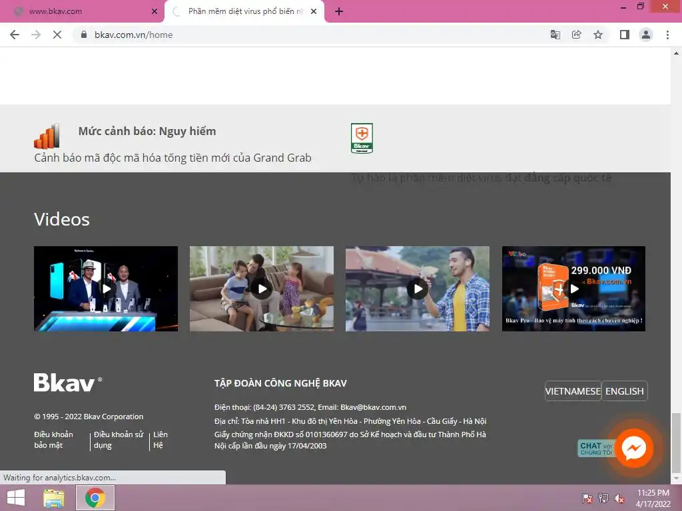This screenshot has width=682, height=511.
Task: Open the Messenger chat bubble
Action: [633, 448]
